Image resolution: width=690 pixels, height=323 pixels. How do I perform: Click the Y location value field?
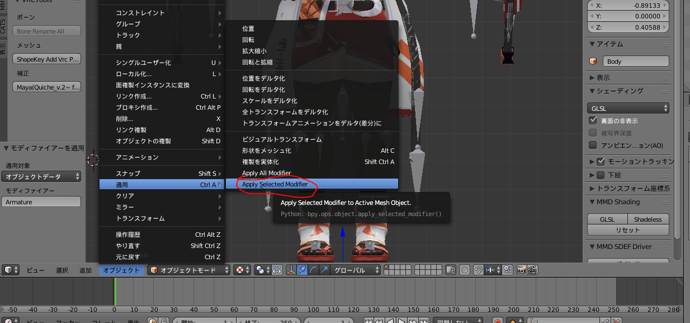click(x=628, y=17)
